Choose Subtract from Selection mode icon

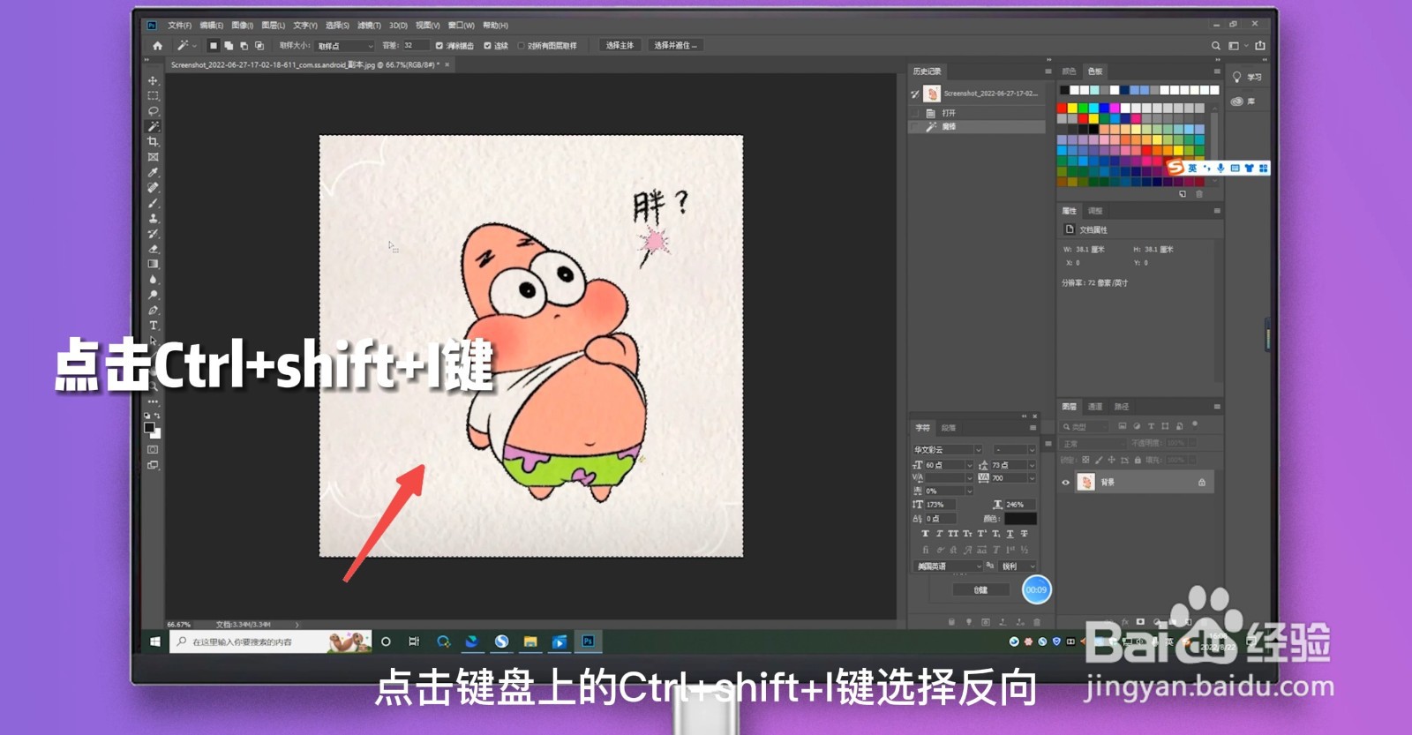coord(244,45)
